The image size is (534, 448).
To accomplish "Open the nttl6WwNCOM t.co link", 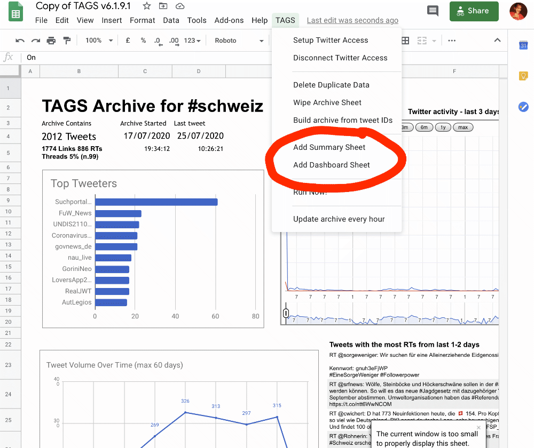I will tap(360, 404).
